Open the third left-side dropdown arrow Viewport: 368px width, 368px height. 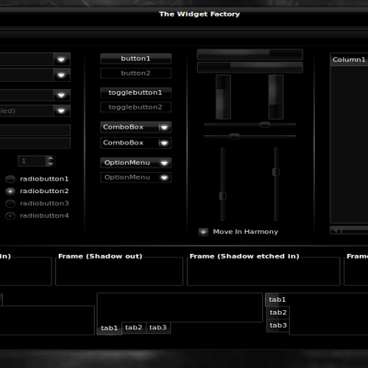click(x=62, y=95)
